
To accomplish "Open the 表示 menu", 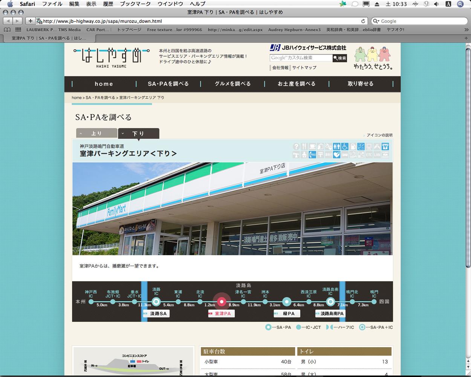I will (91, 4).
